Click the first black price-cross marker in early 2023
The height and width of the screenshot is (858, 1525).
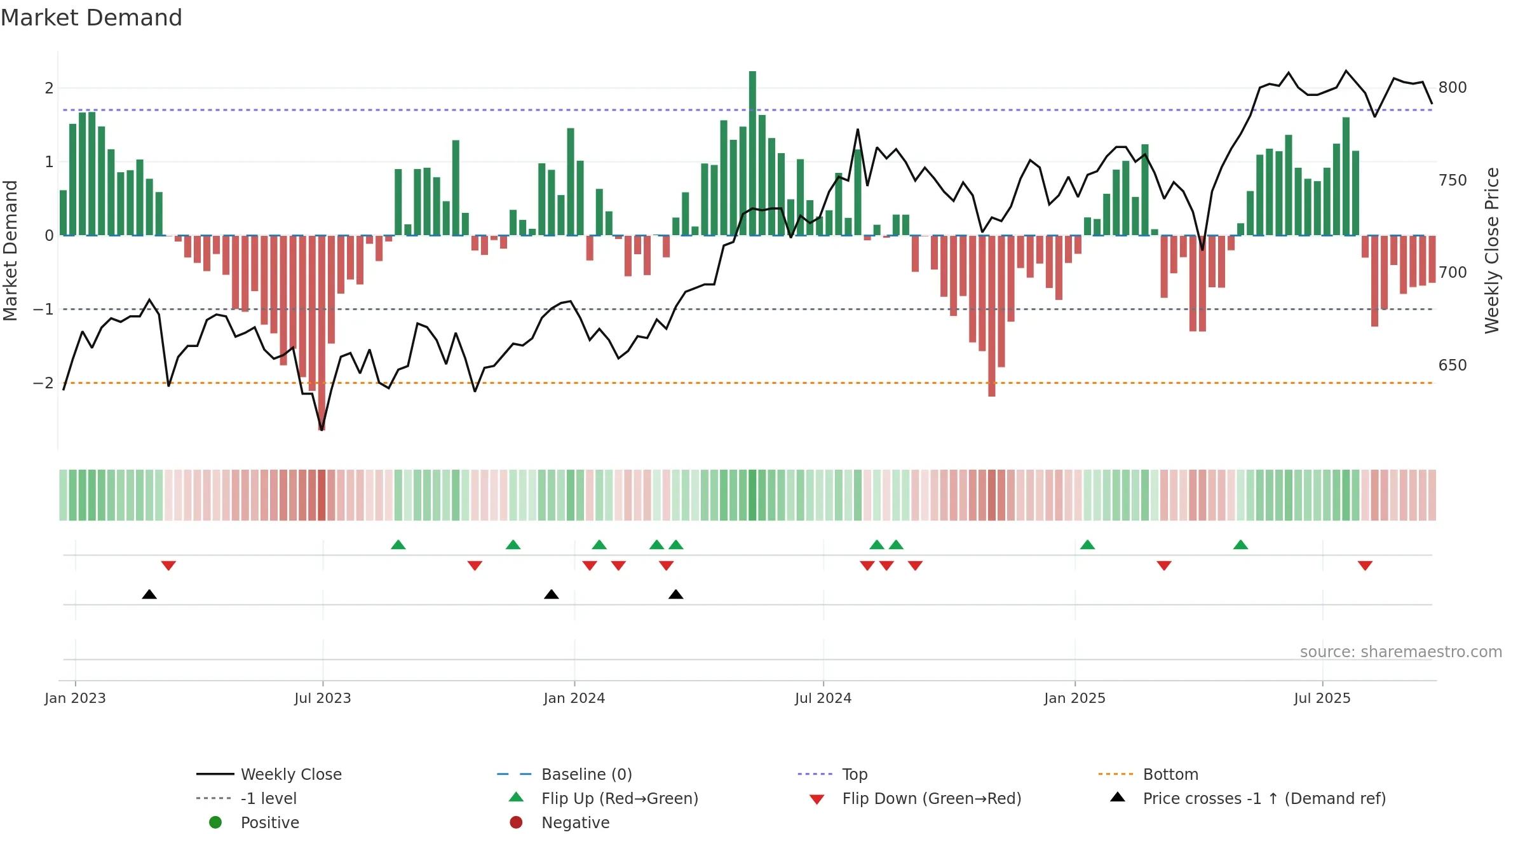[149, 594]
